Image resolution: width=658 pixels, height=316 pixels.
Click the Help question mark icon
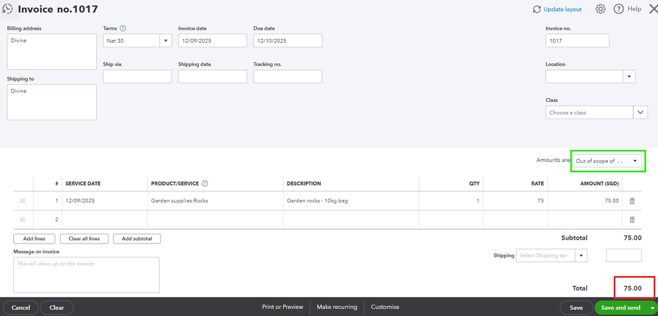pos(618,9)
